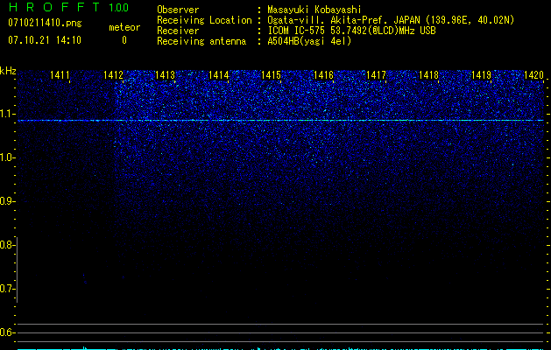Click the HROFFT title text
This screenshot has width=551, height=350.
coord(53,7)
